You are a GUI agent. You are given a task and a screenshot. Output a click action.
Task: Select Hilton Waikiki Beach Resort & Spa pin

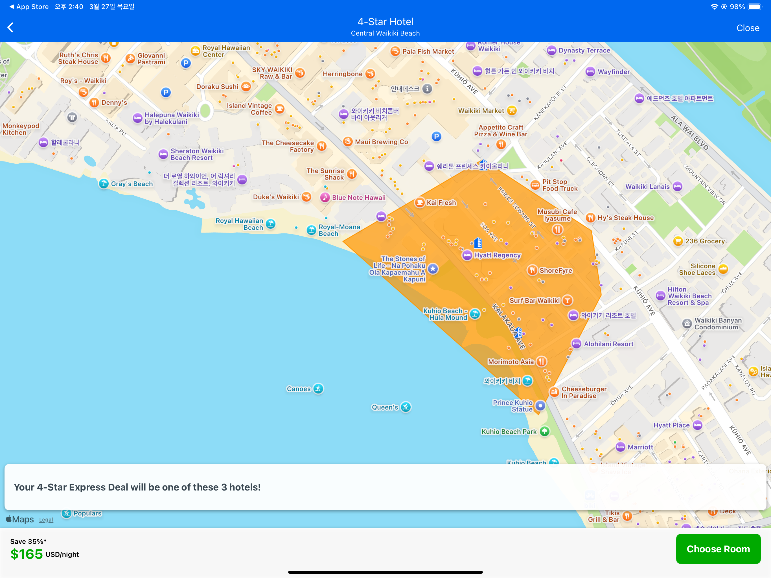[x=660, y=295]
